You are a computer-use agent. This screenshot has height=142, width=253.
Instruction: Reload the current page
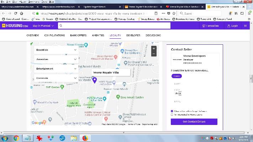[x=16, y=13]
